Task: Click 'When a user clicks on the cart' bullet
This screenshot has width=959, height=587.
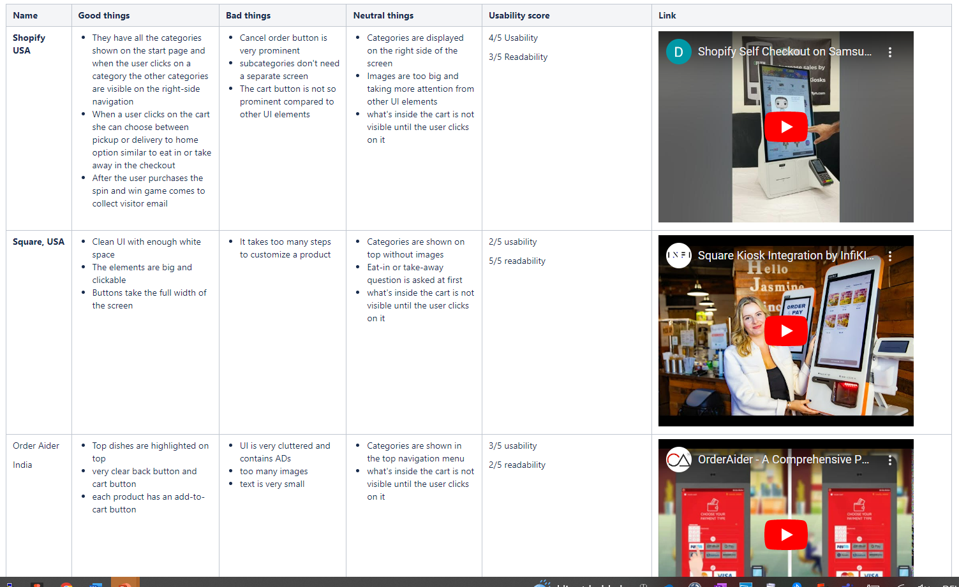Action: click(152, 140)
